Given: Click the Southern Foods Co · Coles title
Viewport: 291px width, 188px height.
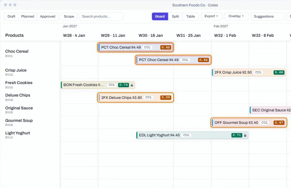Looking at the screenshot, I should coord(195,5).
